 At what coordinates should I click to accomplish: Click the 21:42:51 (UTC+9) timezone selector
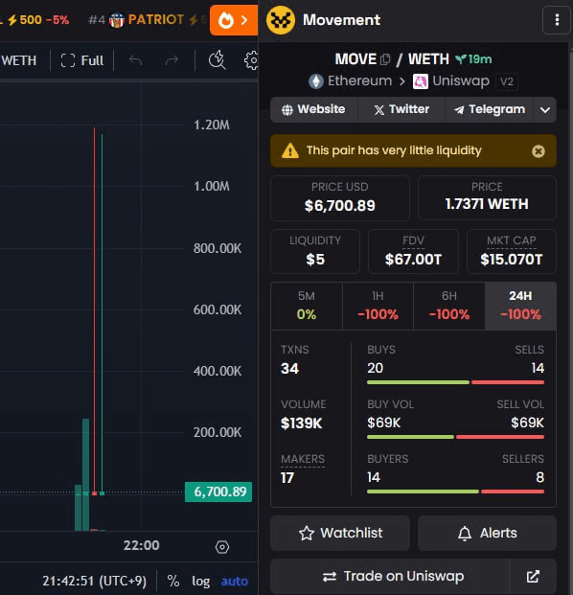[x=94, y=581]
